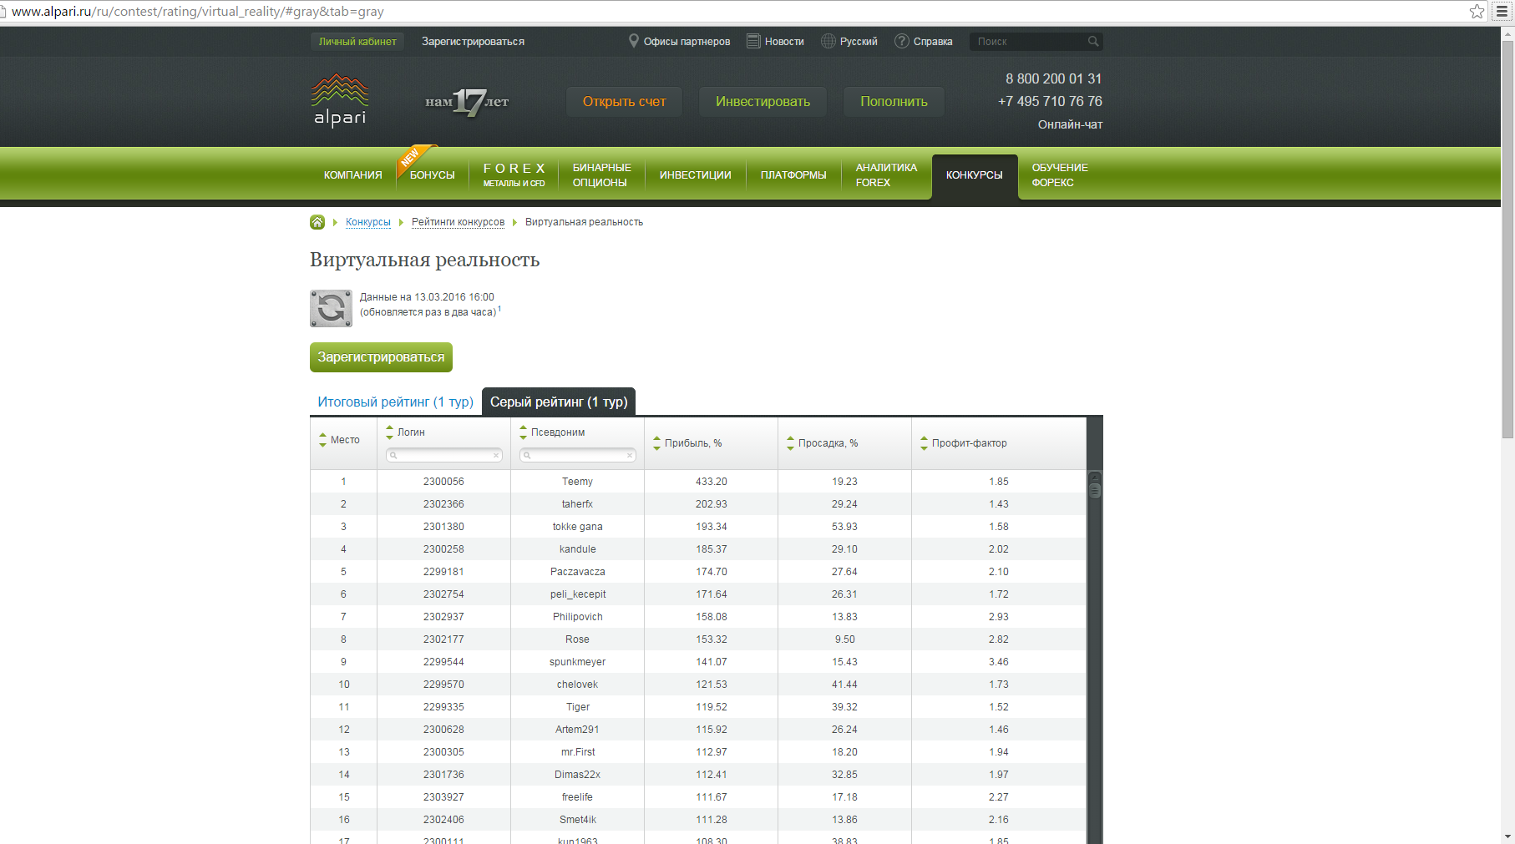Click date 13.03.2016 16:00
This screenshot has height=844, width=1515.
coord(454,297)
